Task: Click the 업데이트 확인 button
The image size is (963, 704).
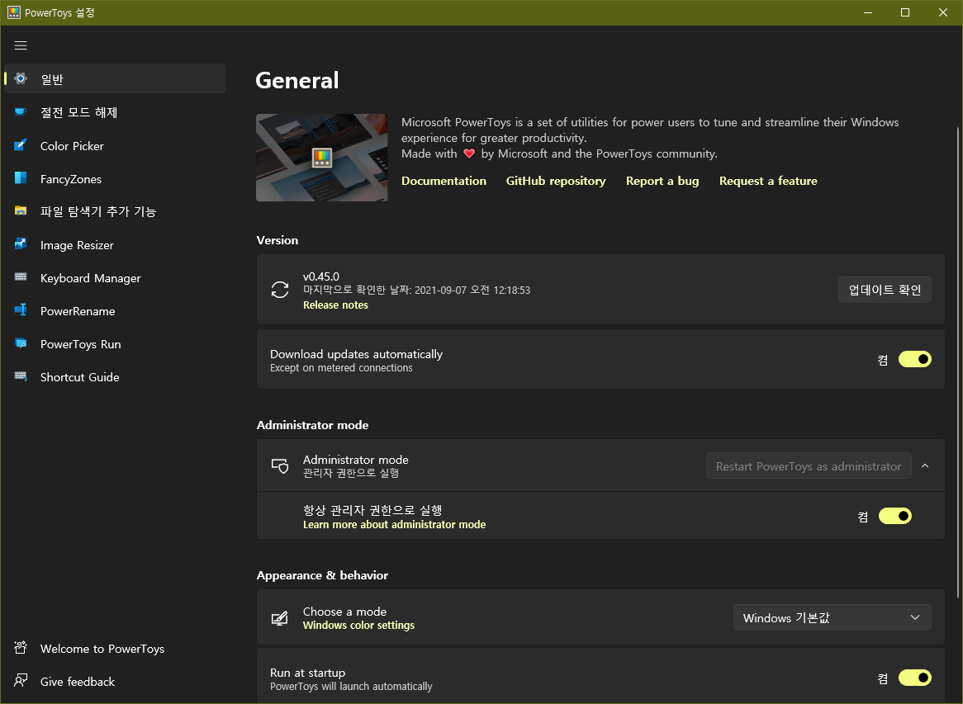Action: 885,290
